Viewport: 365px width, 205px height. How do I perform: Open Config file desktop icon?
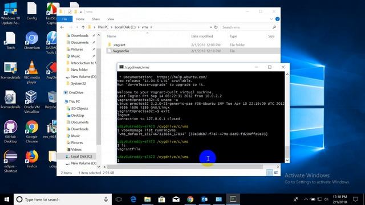pos(32,11)
